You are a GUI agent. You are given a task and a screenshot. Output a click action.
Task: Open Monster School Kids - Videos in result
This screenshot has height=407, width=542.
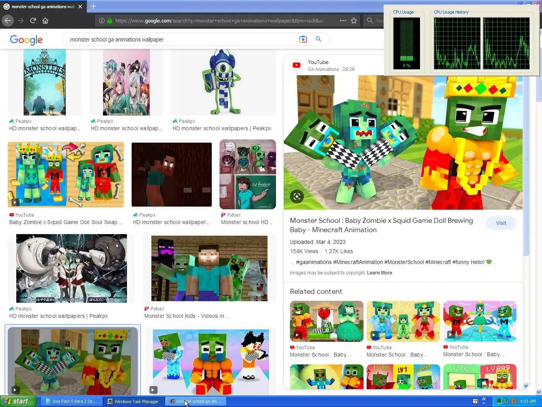click(x=209, y=268)
